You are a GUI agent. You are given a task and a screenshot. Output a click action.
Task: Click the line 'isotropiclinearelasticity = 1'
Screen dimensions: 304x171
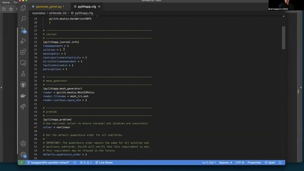tap(65, 57)
